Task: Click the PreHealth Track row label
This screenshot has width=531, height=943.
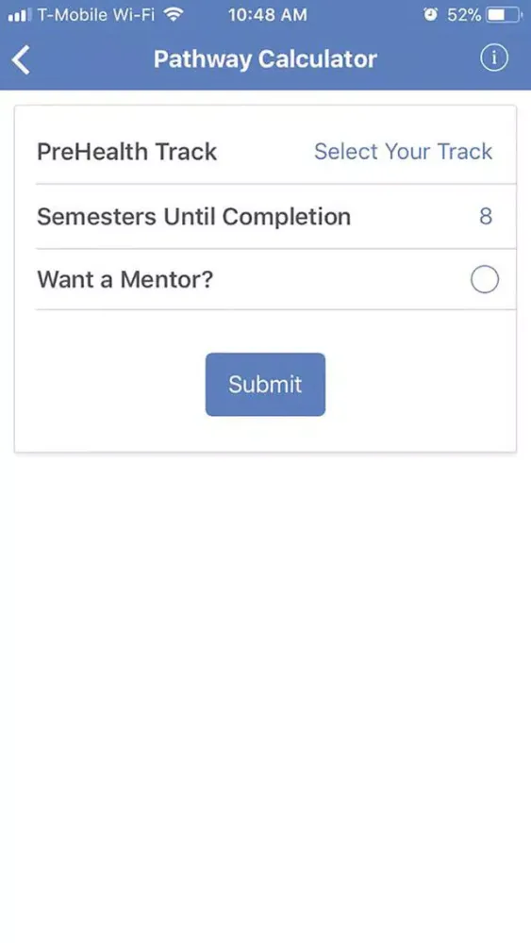Action: (x=127, y=152)
